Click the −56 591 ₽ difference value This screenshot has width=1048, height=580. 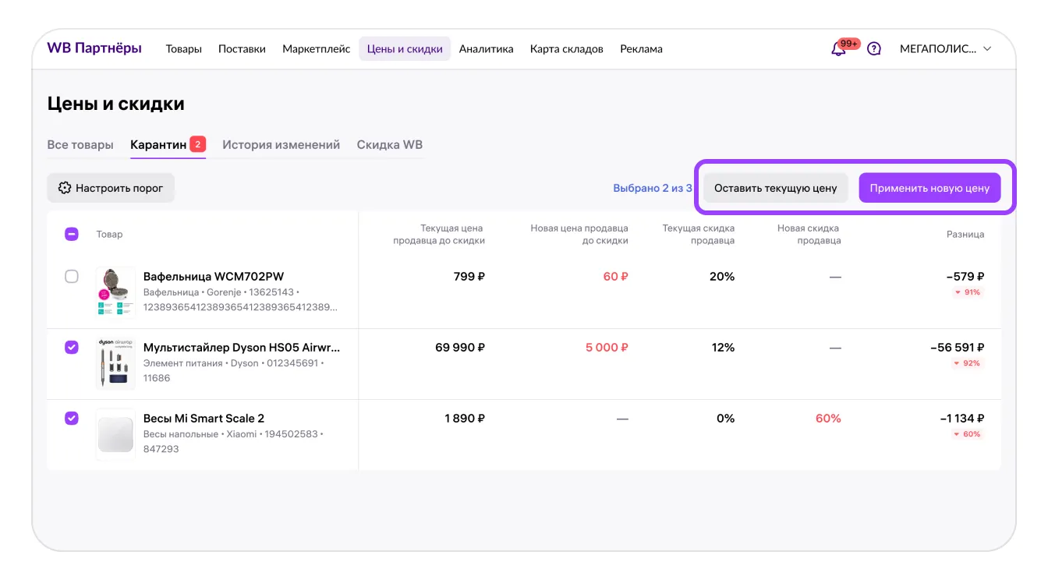click(x=957, y=347)
